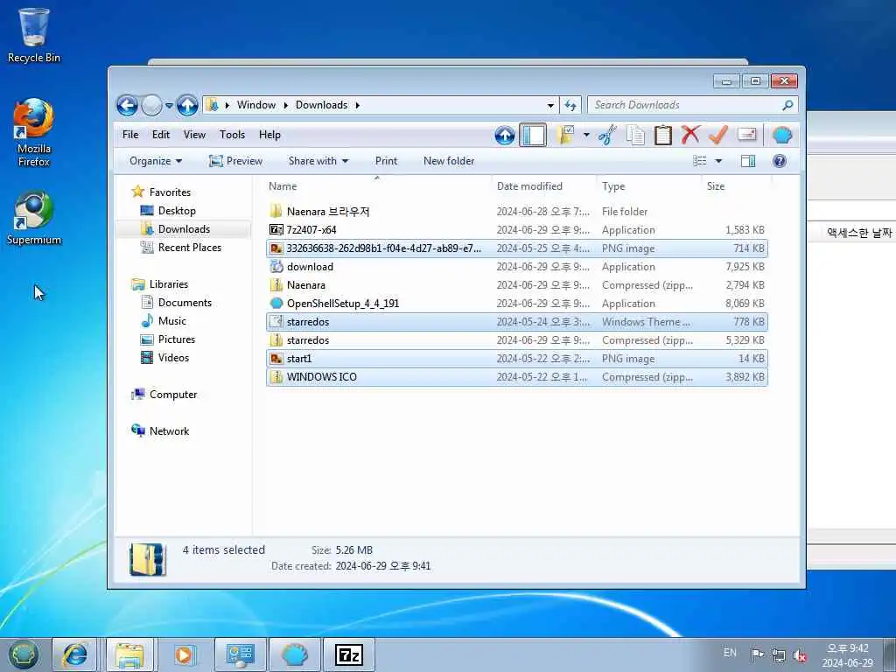Click the shell Start button on taskbar

pos(24,654)
